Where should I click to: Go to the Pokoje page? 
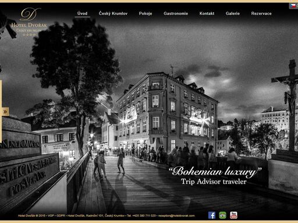146,13
